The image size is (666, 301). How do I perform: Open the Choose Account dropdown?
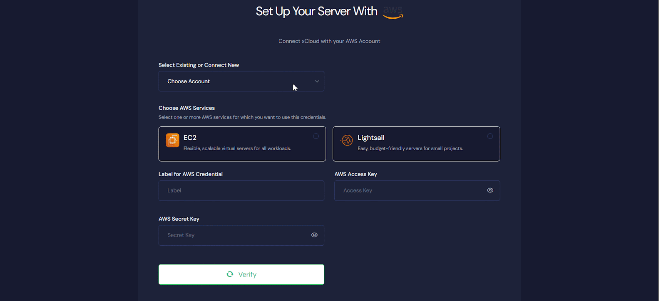pos(233,81)
